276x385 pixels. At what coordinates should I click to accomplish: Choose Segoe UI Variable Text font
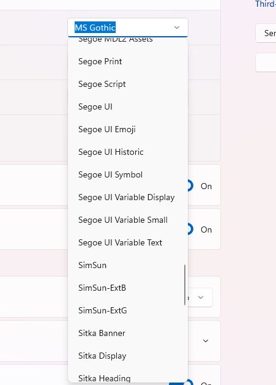pos(128,242)
